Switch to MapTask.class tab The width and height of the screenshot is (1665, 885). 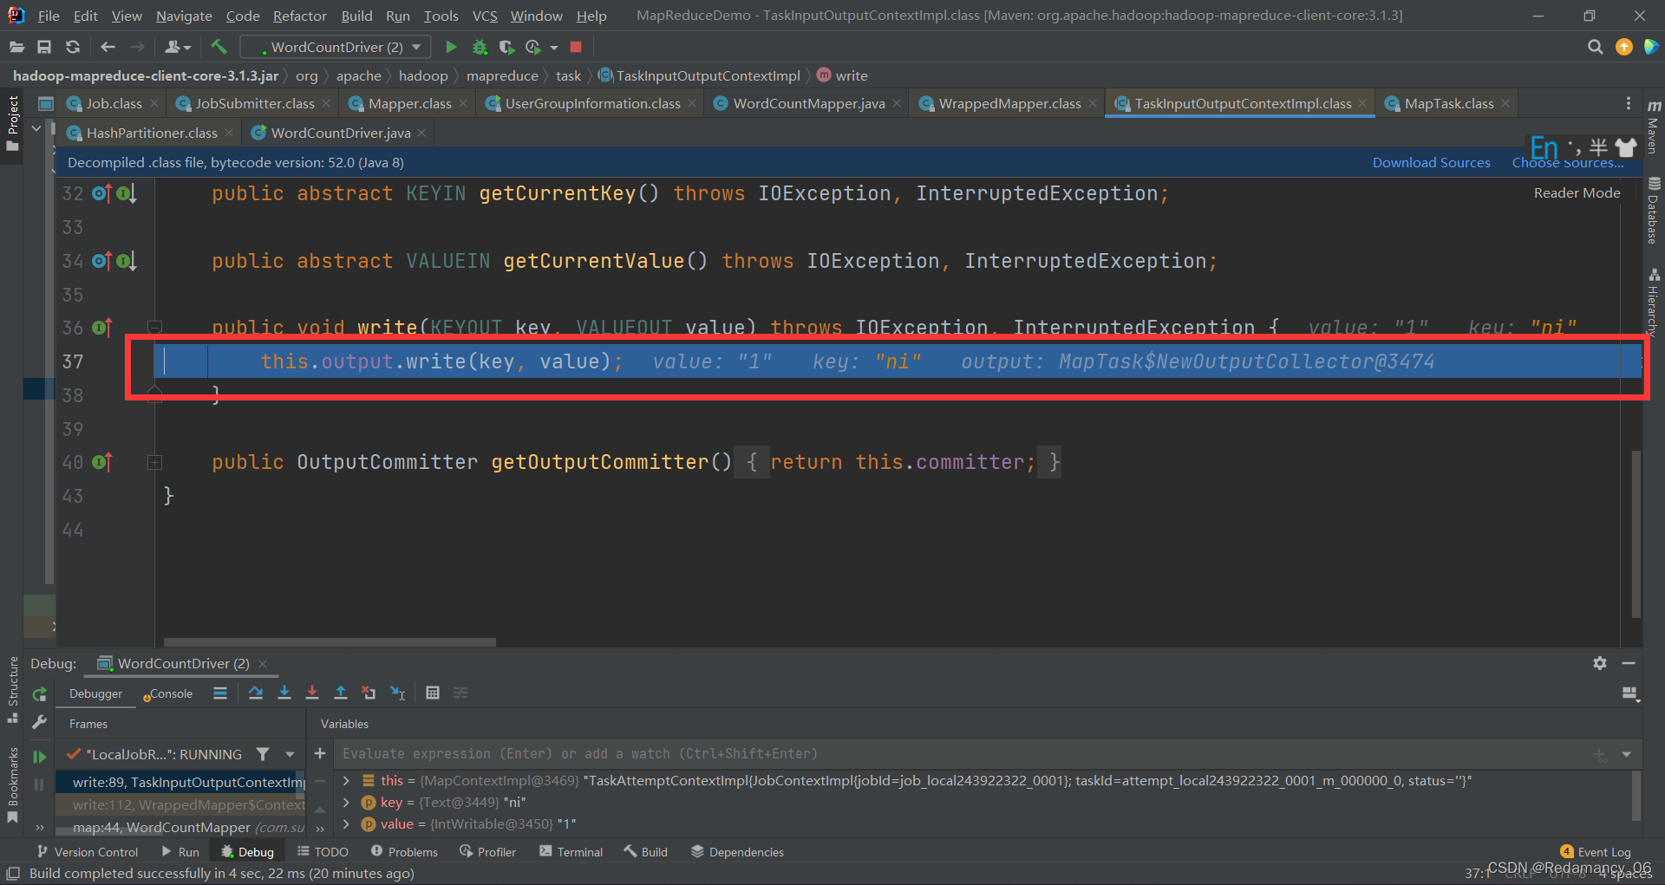pyautogui.click(x=1448, y=103)
